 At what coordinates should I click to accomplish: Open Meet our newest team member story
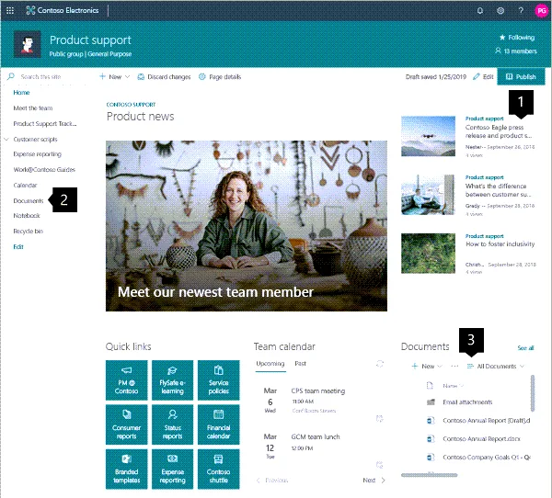247,226
